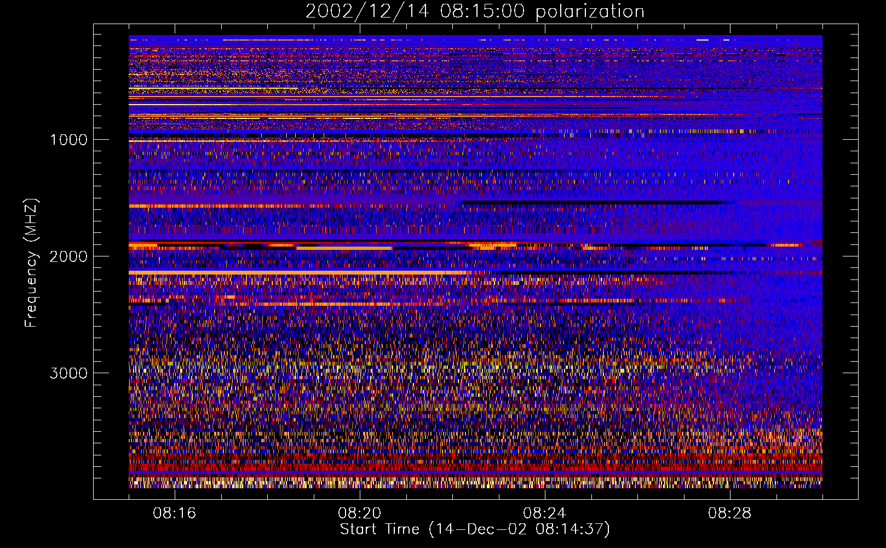Click the 1000 frequency tick label
This screenshot has height=548, width=886.
(x=68, y=140)
